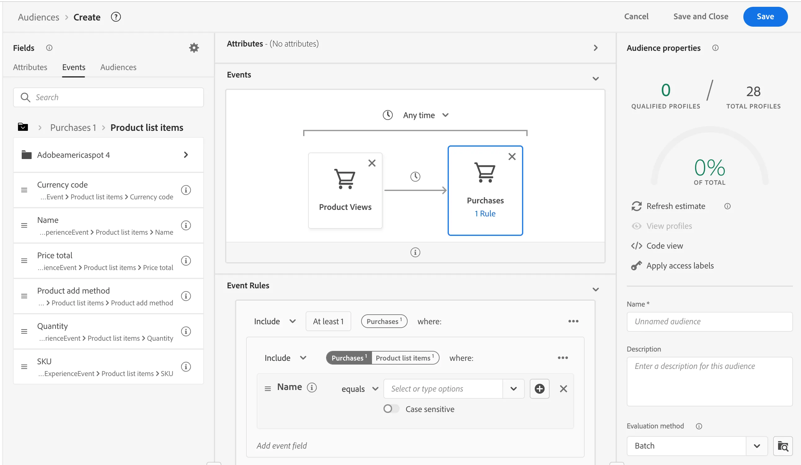Click the Purchases pill in outer rule

click(384, 321)
